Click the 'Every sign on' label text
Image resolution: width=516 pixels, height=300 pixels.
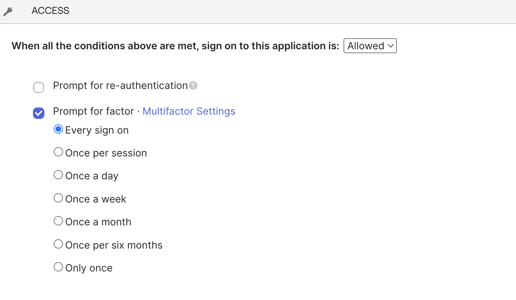(x=97, y=130)
